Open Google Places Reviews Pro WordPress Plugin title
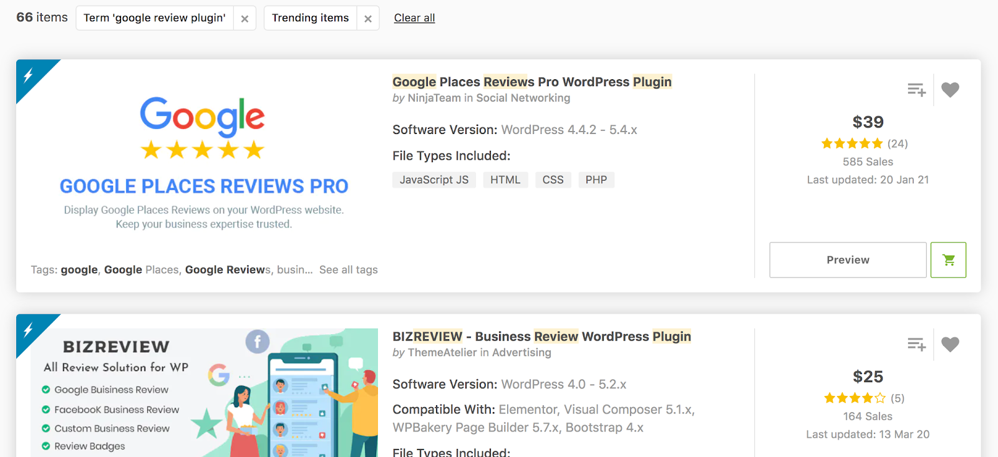The height and width of the screenshot is (457, 998). 532,82
